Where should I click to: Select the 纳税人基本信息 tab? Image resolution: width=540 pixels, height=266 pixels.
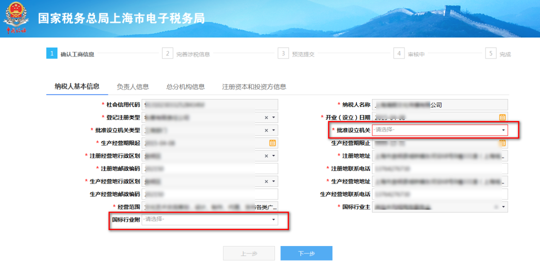click(77, 86)
